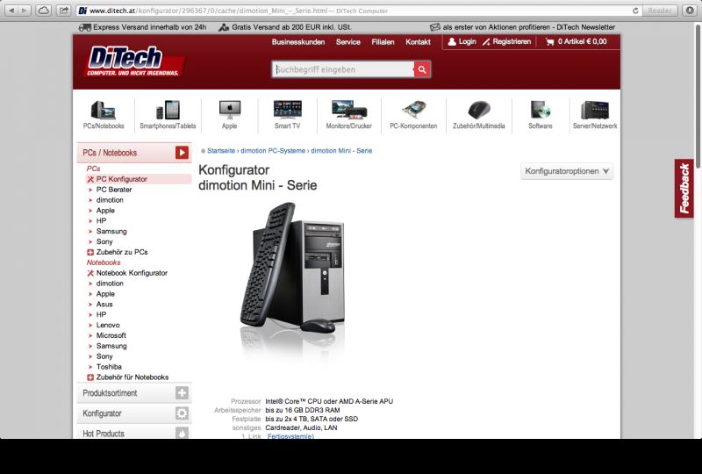The image size is (702, 474).
Task: Click Startseite breadcrumb link
Action: pyautogui.click(x=221, y=151)
